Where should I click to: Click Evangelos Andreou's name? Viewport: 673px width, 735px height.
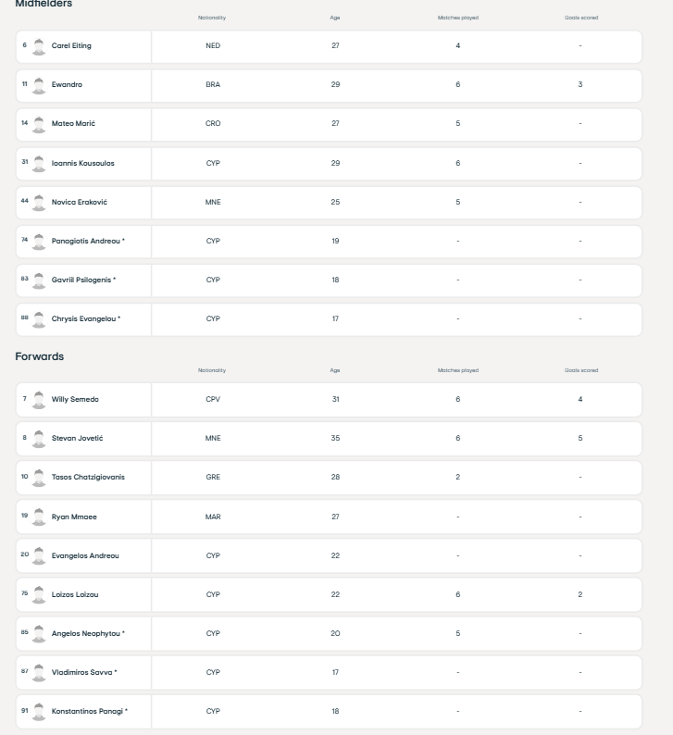click(85, 556)
